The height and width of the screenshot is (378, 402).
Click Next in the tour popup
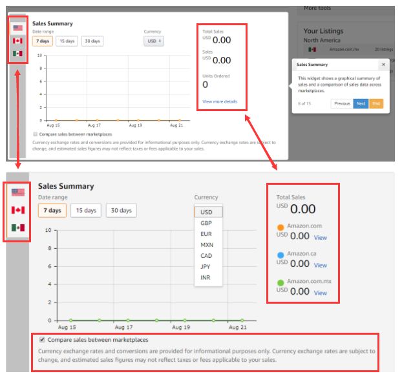361,103
